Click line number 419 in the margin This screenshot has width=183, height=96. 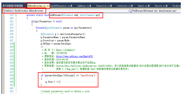tap(12, 15)
